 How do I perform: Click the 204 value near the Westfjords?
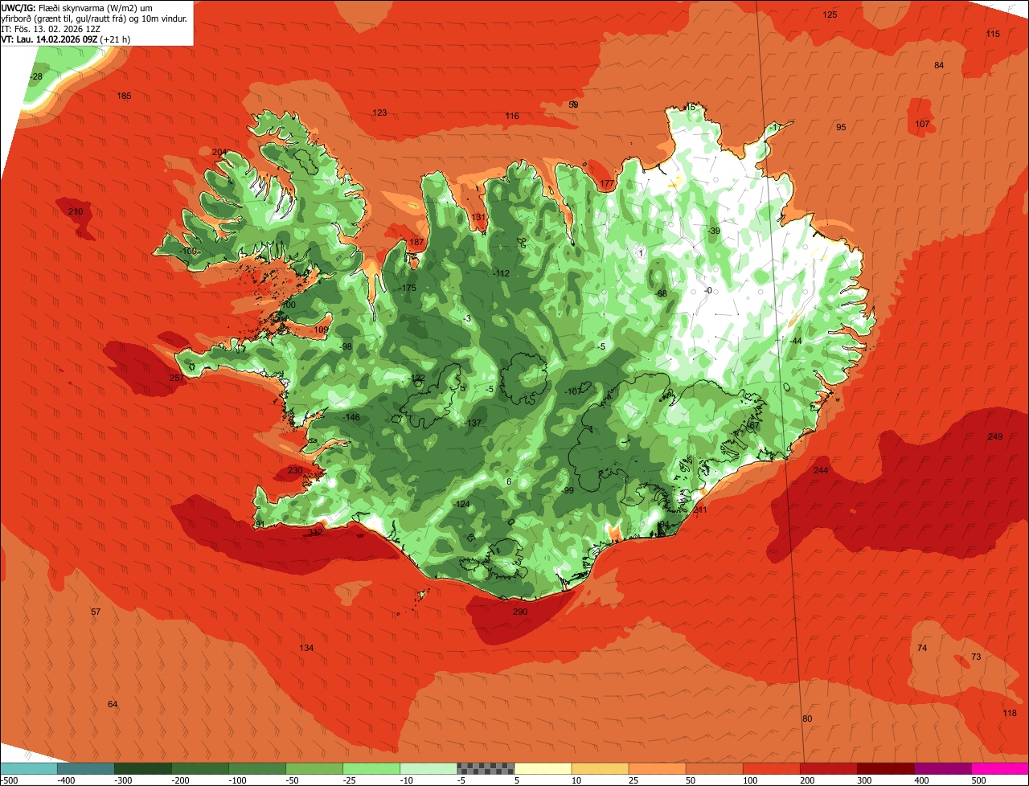(x=219, y=152)
